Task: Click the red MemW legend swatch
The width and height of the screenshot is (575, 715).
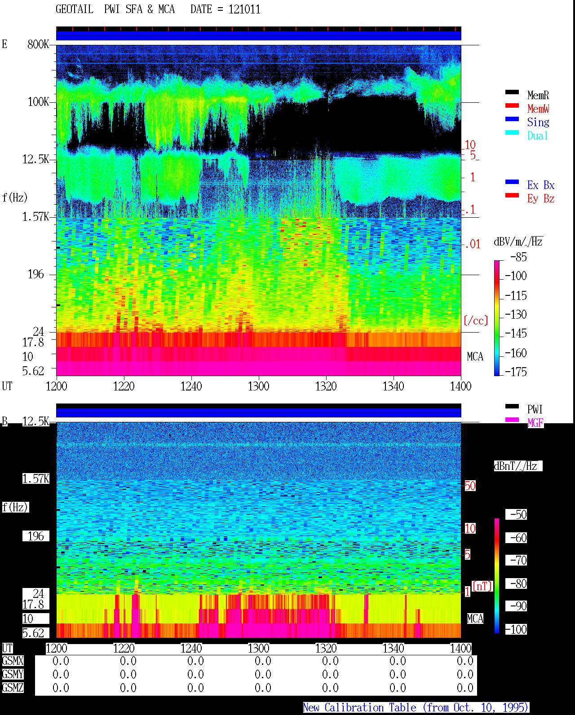Action: 512,105
